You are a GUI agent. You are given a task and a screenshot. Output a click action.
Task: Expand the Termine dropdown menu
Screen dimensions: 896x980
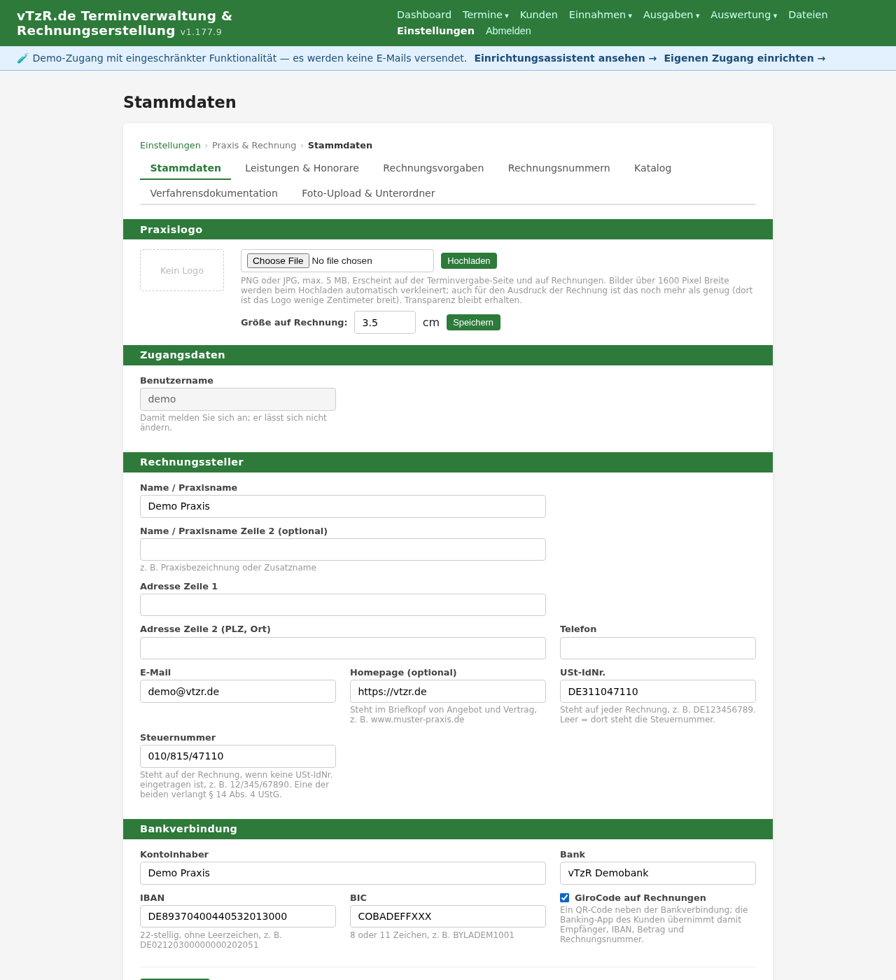coord(486,15)
